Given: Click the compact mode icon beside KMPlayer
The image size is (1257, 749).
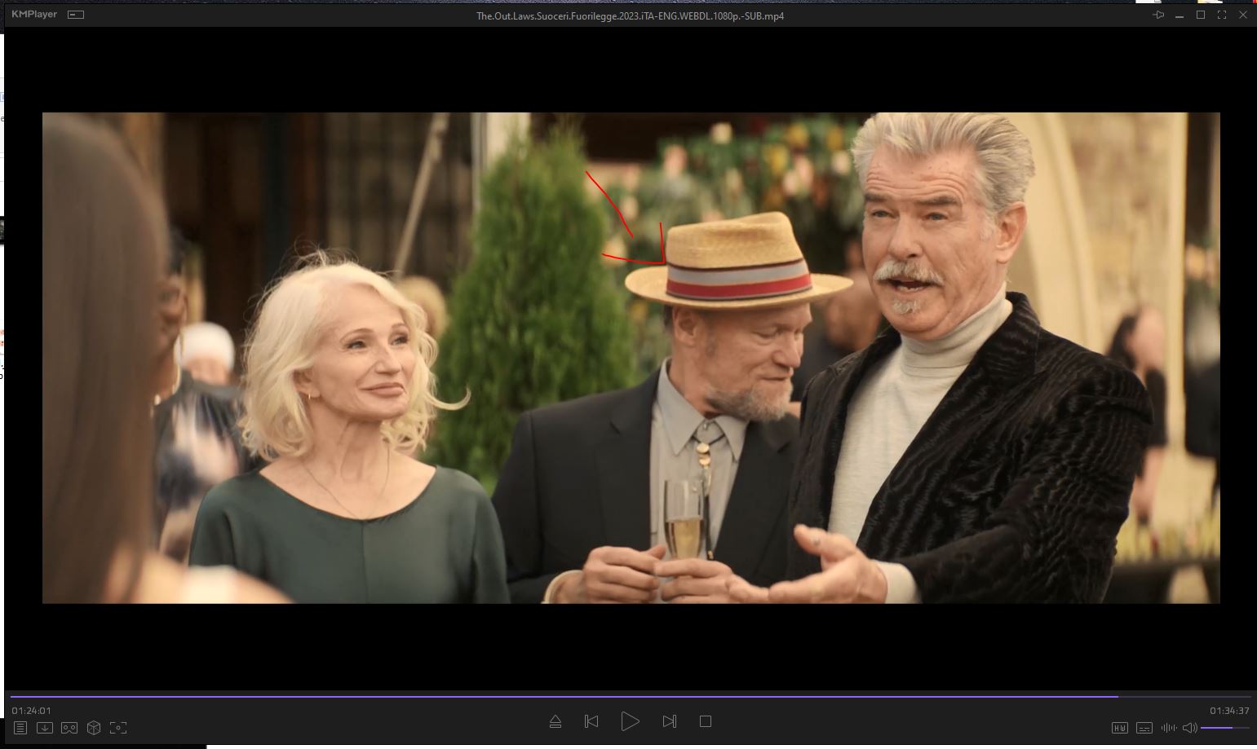Looking at the screenshot, I should click(x=76, y=15).
